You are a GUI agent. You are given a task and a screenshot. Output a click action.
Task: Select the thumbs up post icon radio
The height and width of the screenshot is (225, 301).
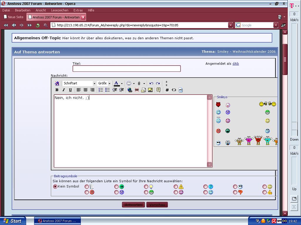pyautogui.click(x=265, y=192)
